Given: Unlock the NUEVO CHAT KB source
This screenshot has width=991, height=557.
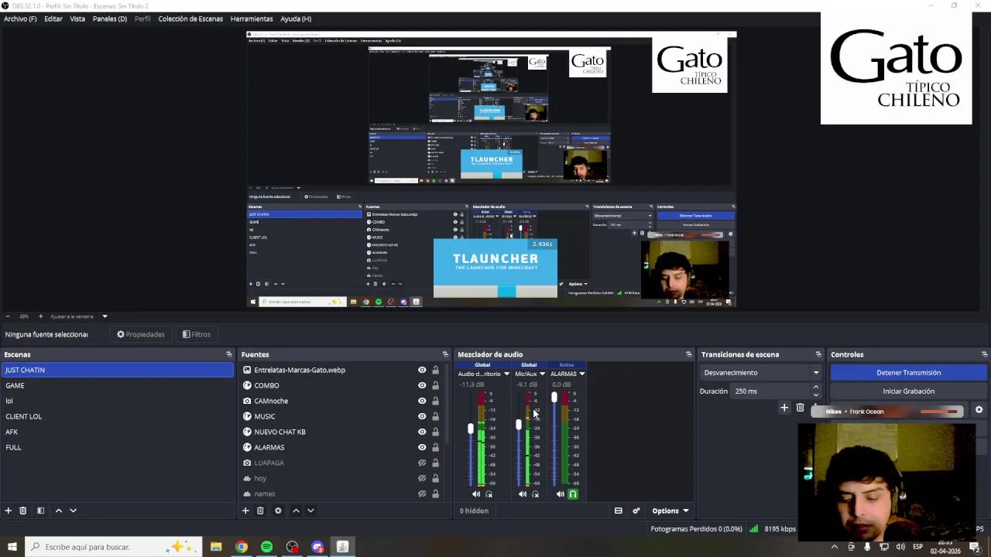Looking at the screenshot, I should [x=435, y=432].
